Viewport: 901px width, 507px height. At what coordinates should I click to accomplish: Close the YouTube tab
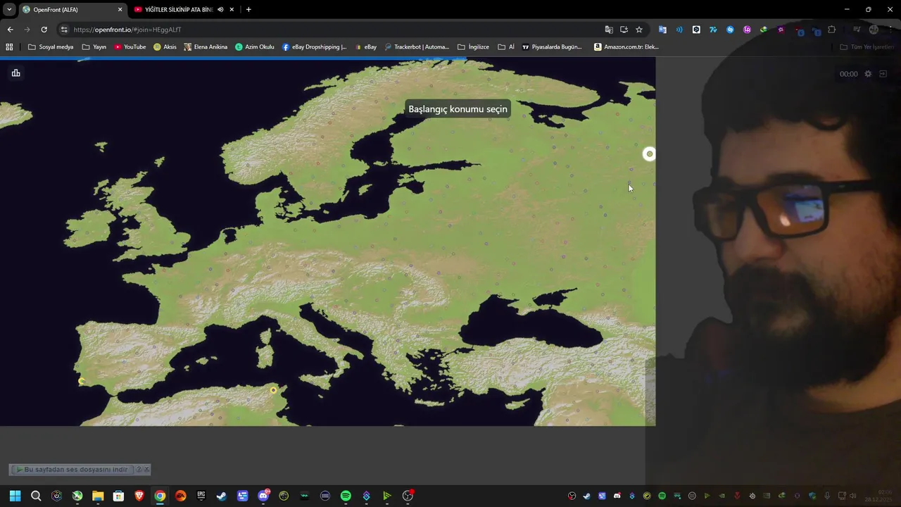tap(232, 10)
